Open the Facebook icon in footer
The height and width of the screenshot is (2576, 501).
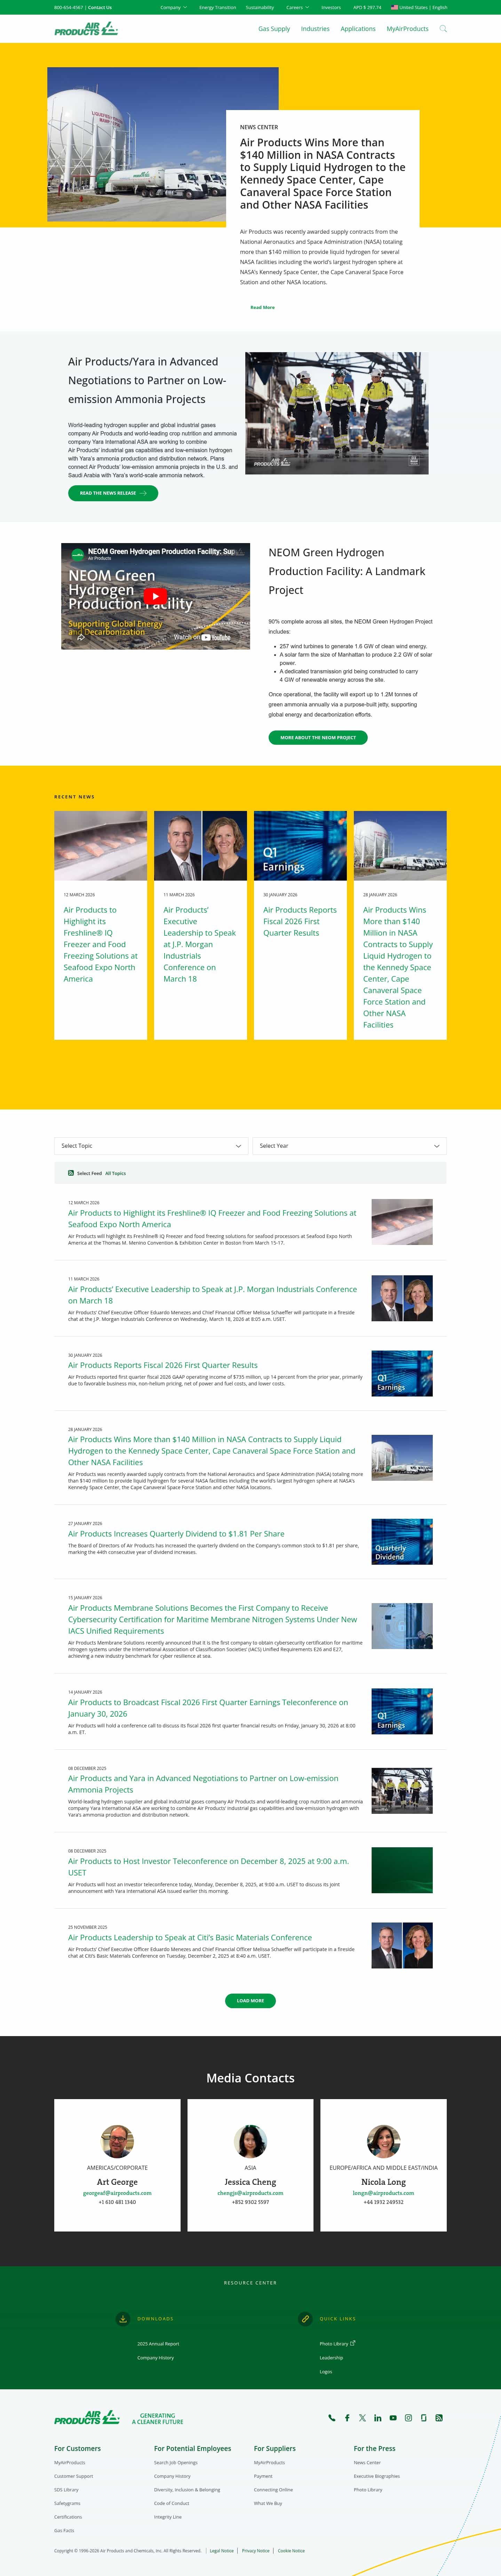(x=347, y=2418)
